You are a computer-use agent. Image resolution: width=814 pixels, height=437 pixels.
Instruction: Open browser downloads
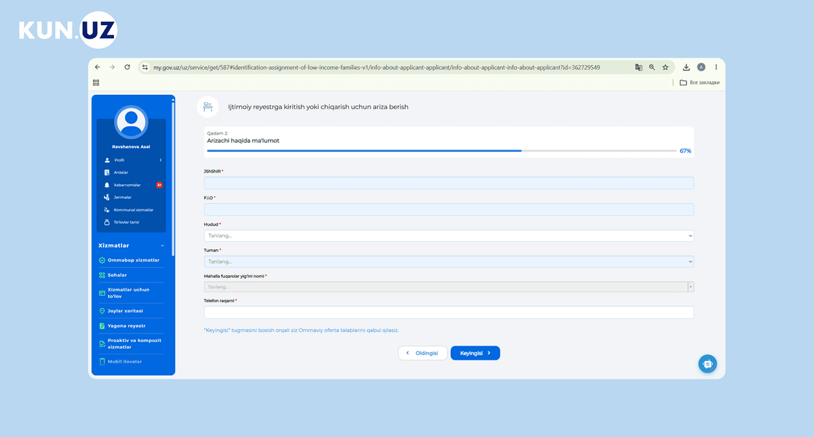(x=686, y=68)
